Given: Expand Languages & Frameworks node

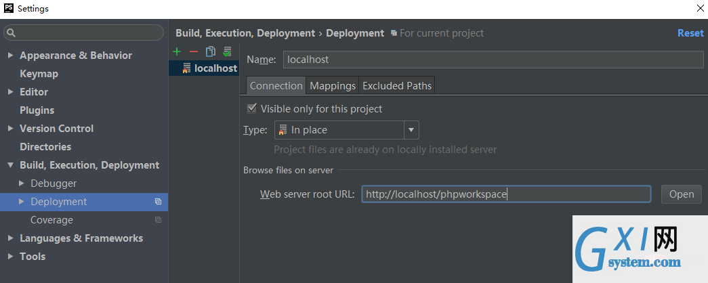Looking at the screenshot, I should coord(11,238).
